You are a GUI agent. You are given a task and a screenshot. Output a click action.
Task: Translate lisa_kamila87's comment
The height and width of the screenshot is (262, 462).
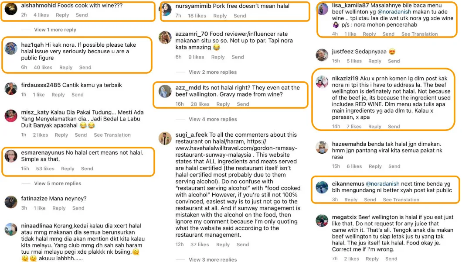[x=419, y=34]
